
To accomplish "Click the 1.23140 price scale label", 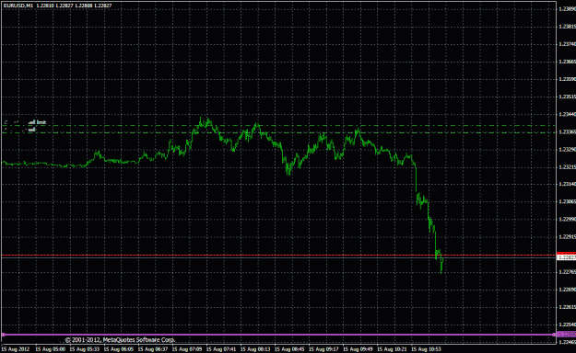I will tap(567, 185).
